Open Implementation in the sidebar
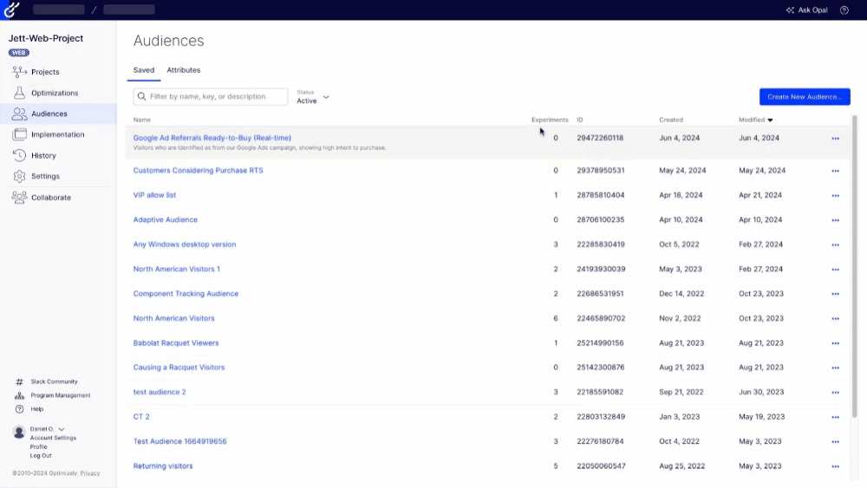Viewport: 867px width, 488px height. 57,134
